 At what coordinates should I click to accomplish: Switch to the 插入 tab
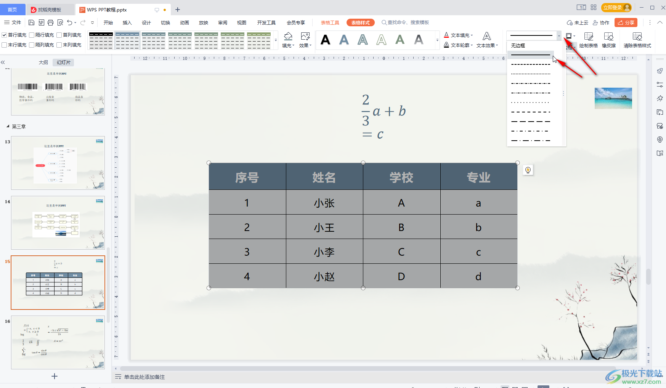[x=127, y=23]
